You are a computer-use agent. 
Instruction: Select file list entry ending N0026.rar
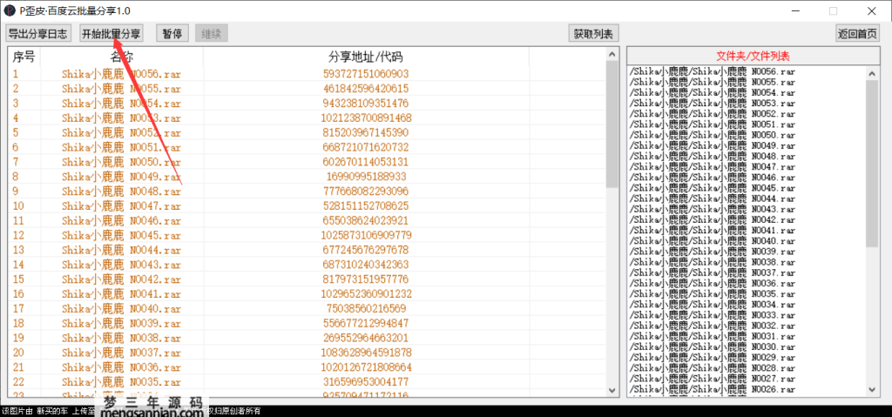tap(713, 389)
